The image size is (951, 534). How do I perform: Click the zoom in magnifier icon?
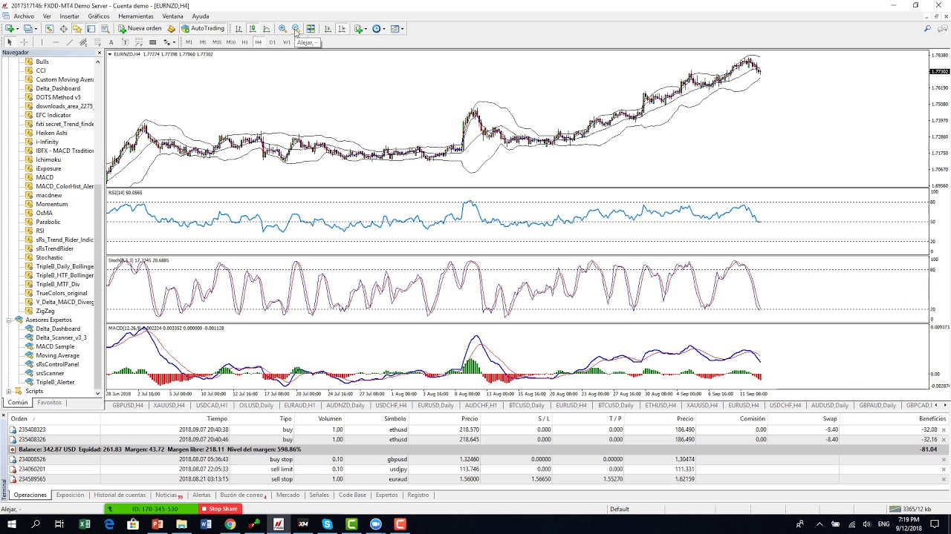pyautogui.click(x=282, y=29)
